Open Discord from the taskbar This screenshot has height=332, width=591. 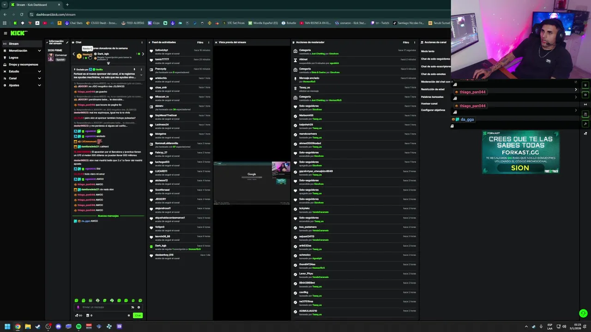click(x=58, y=326)
